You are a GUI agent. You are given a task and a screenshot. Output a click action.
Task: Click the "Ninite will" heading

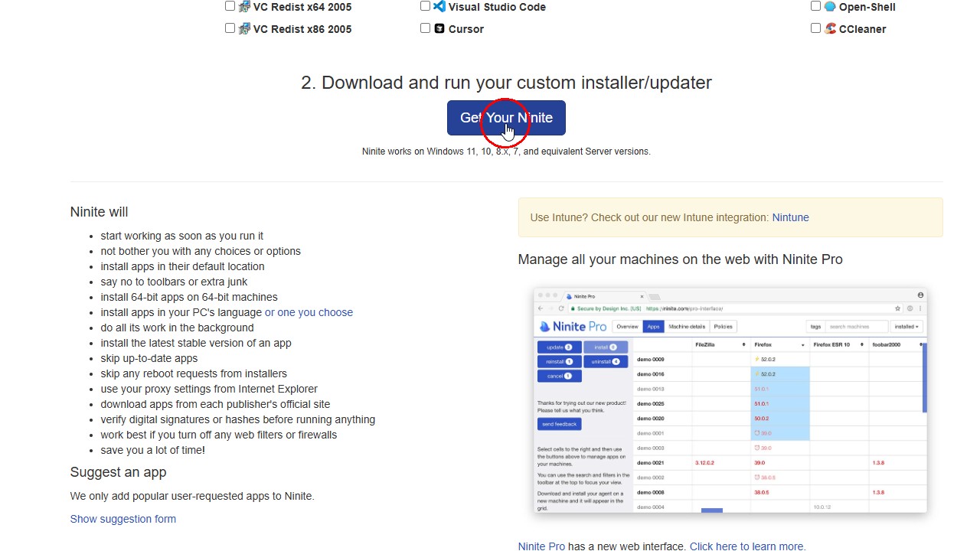[100, 212]
